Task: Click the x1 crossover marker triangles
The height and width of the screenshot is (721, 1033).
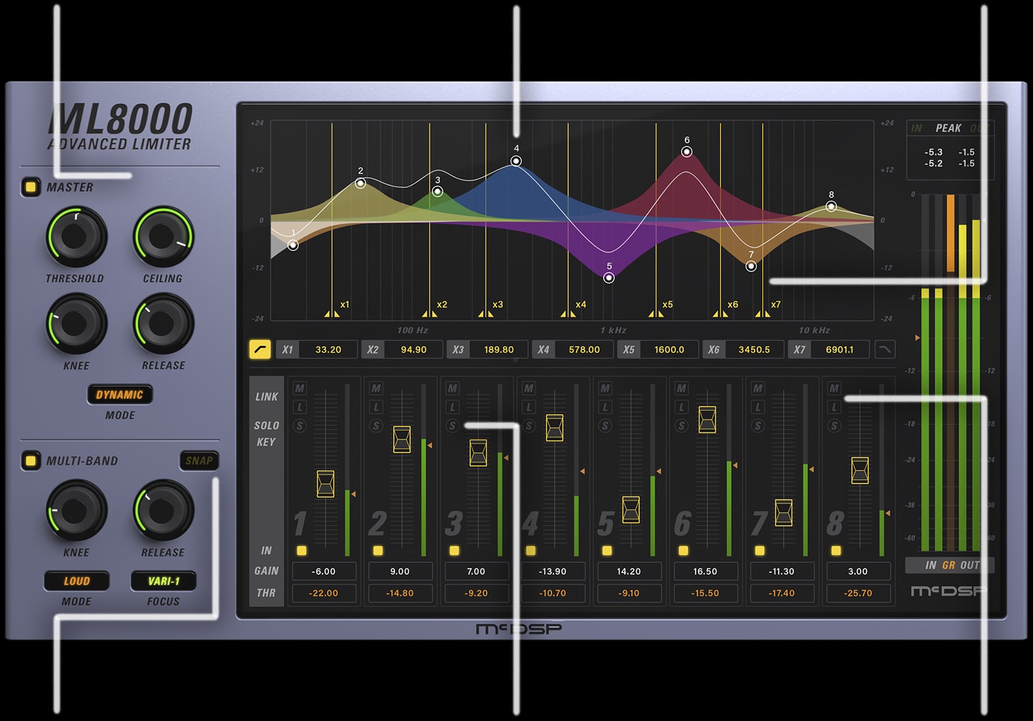Action: click(332, 314)
